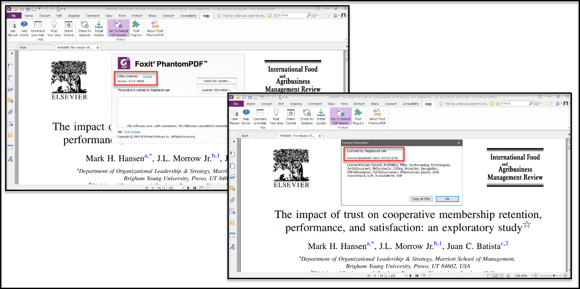Screen dimensions: 580x289
Task: Open comments panel in front window sidebar
Action: (233, 188)
